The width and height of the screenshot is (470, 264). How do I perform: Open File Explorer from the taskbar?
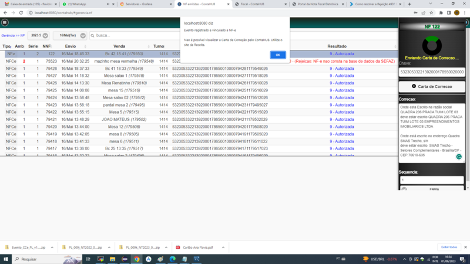112,259
